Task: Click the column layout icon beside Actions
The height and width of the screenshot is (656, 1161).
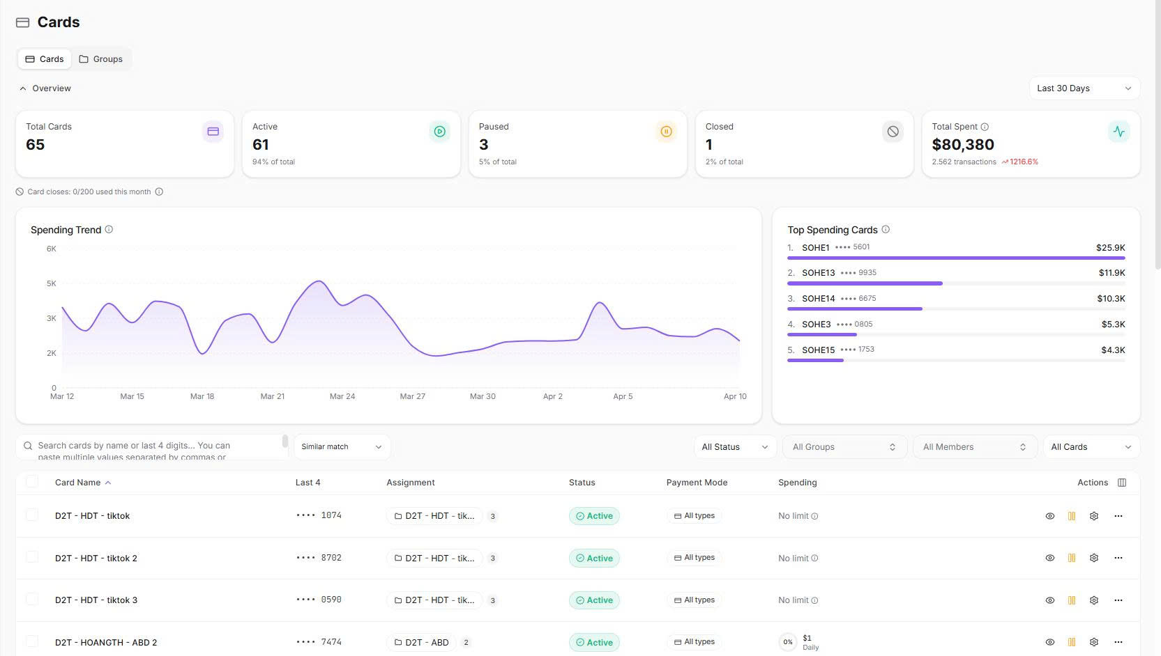Action: pyautogui.click(x=1122, y=483)
